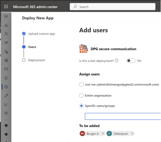Open Roles icon in sidebar
Image resolution: width=161 pixels, height=142 pixels.
(x=6, y=52)
